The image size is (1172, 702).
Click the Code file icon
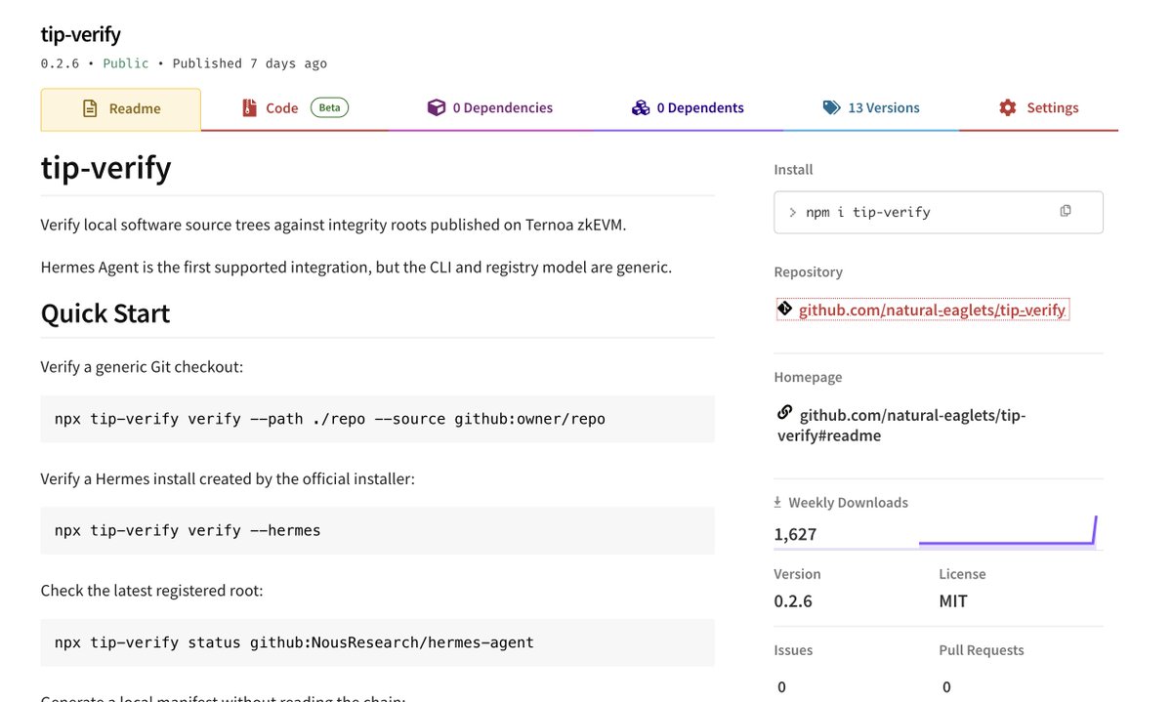click(249, 108)
